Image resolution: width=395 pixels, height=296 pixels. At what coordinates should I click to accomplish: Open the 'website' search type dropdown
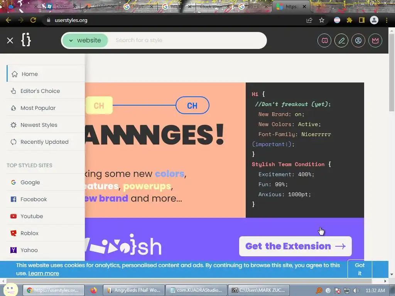tap(85, 40)
